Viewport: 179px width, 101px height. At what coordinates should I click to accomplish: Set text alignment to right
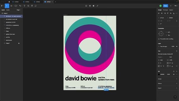(x=163, y=66)
